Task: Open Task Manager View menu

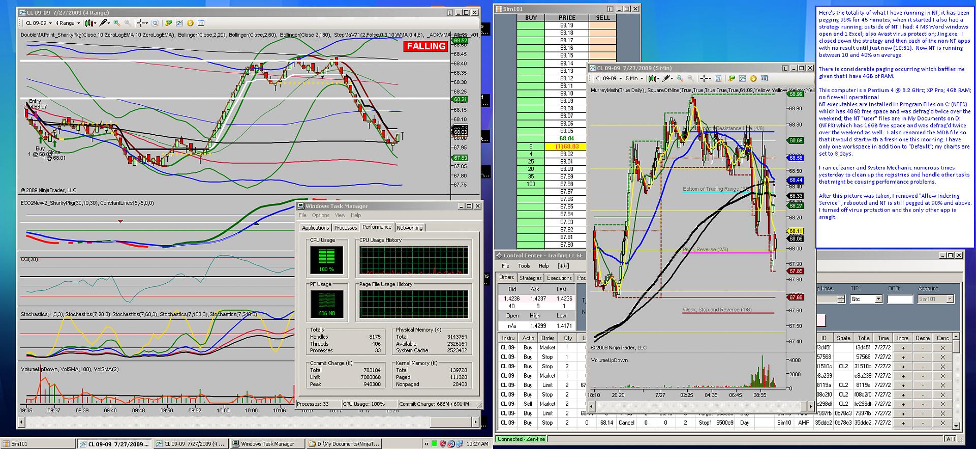Action: tap(340, 215)
